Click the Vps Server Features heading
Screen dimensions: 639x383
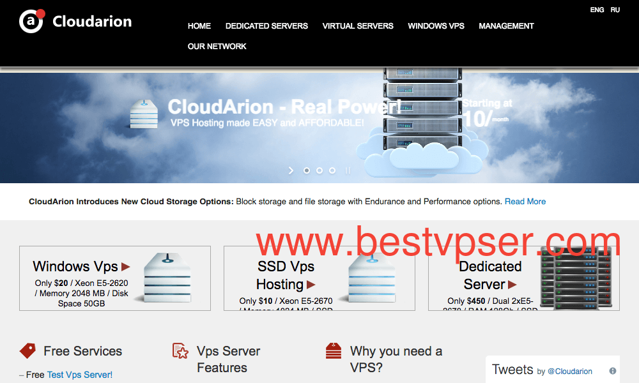(228, 359)
